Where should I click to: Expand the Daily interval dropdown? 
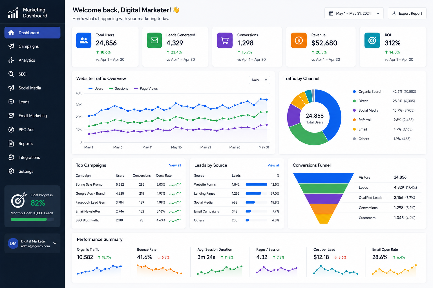pos(259,80)
